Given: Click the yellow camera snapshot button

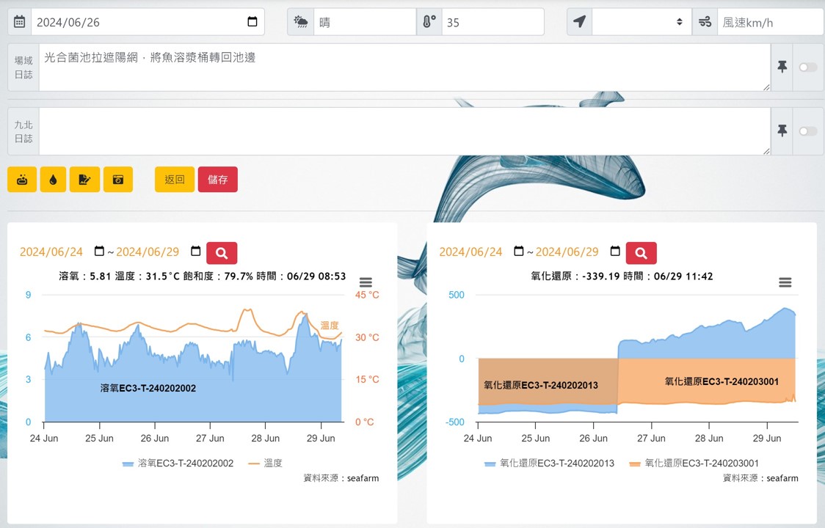Looking at the screenshot, I should coord(117,180).
